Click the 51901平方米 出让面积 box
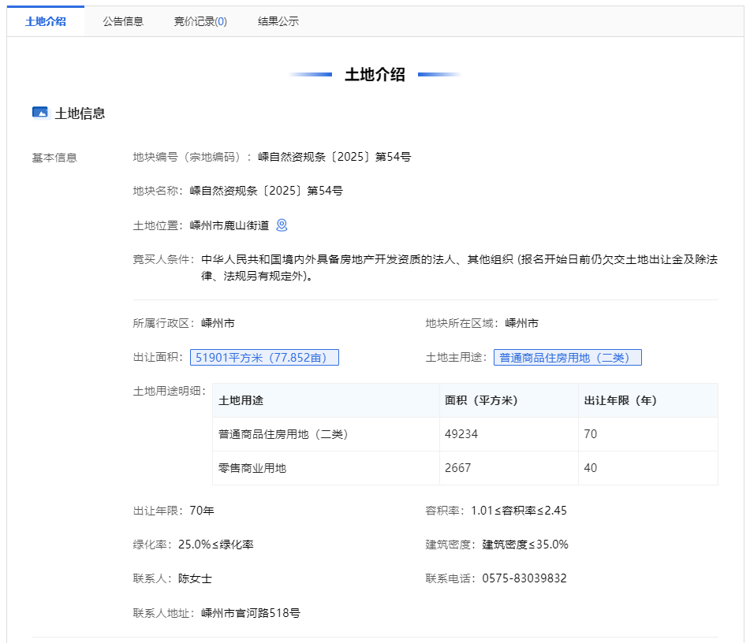Viewport: 750px width, 643px height. [264, 358]
